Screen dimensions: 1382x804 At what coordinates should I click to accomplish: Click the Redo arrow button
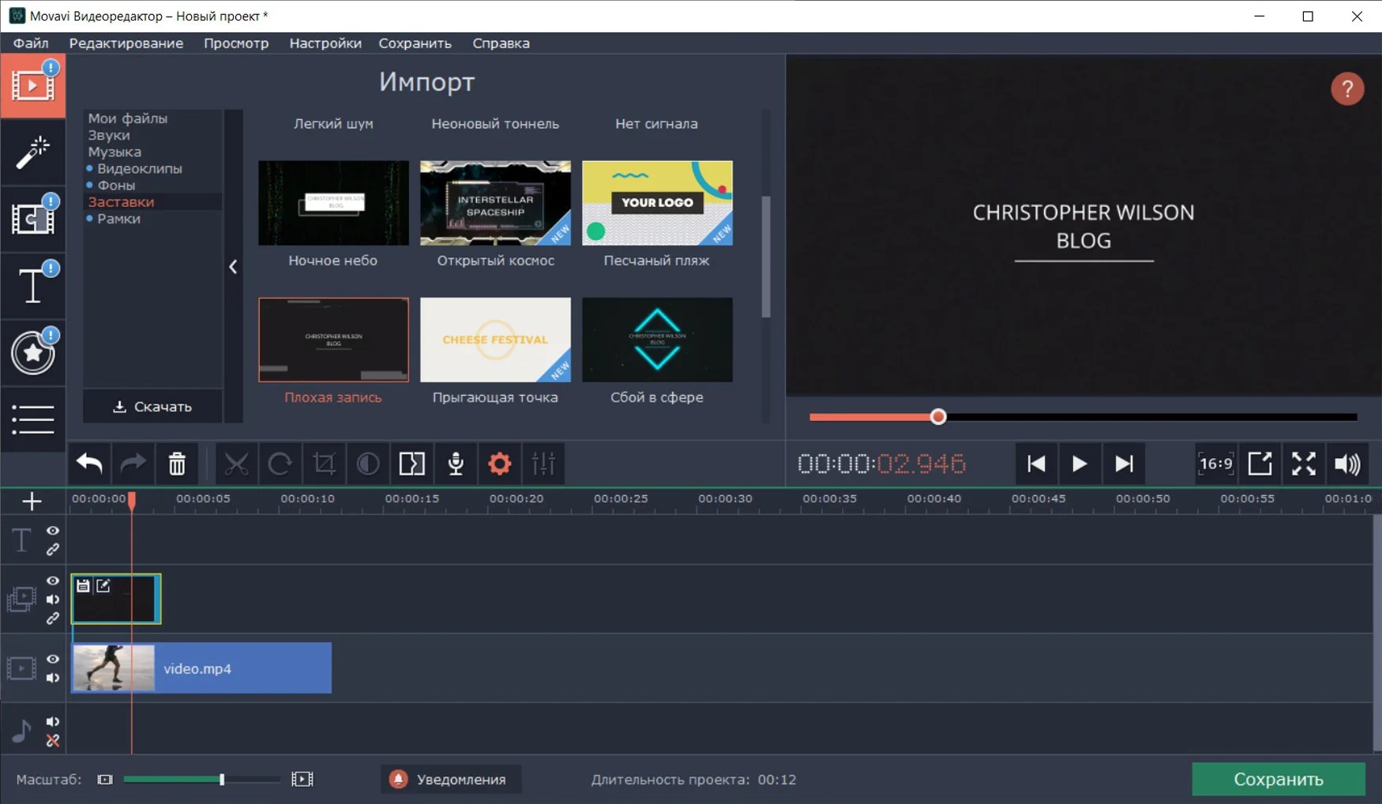click(133, 464)
